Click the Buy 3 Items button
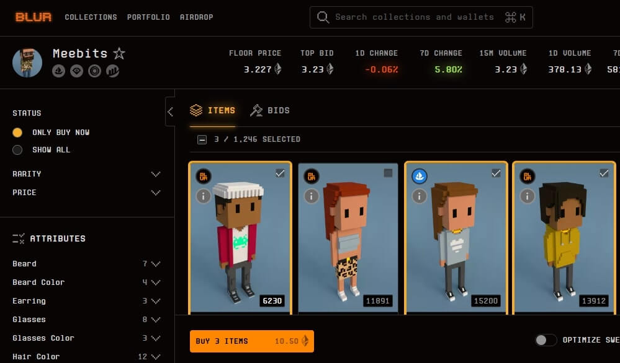Viewport: 620px width, 363px height. (x=252, y=341)
